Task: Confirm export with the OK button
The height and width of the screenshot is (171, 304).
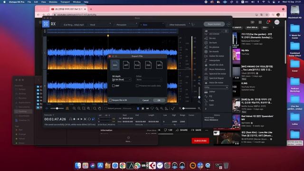Action: (x=159, y=100)
